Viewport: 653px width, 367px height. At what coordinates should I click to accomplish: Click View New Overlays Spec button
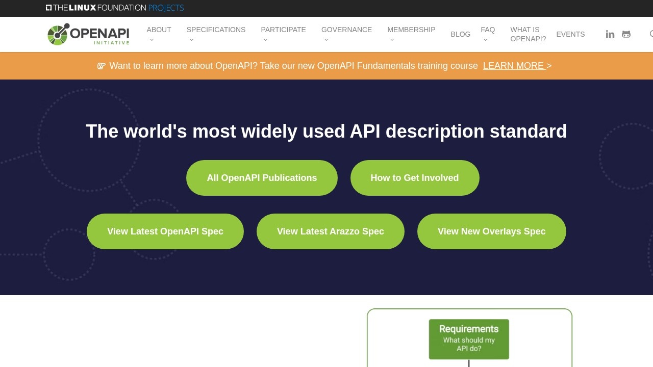[492, 231]
